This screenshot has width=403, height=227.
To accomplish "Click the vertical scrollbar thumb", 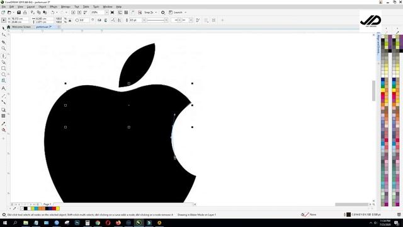I will [x=373, y=91].
